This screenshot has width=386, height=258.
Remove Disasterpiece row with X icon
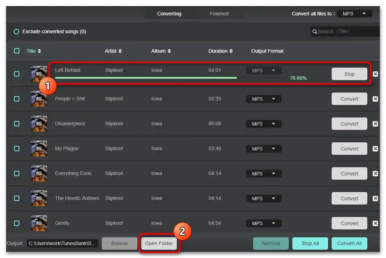[x=375, y=123]
